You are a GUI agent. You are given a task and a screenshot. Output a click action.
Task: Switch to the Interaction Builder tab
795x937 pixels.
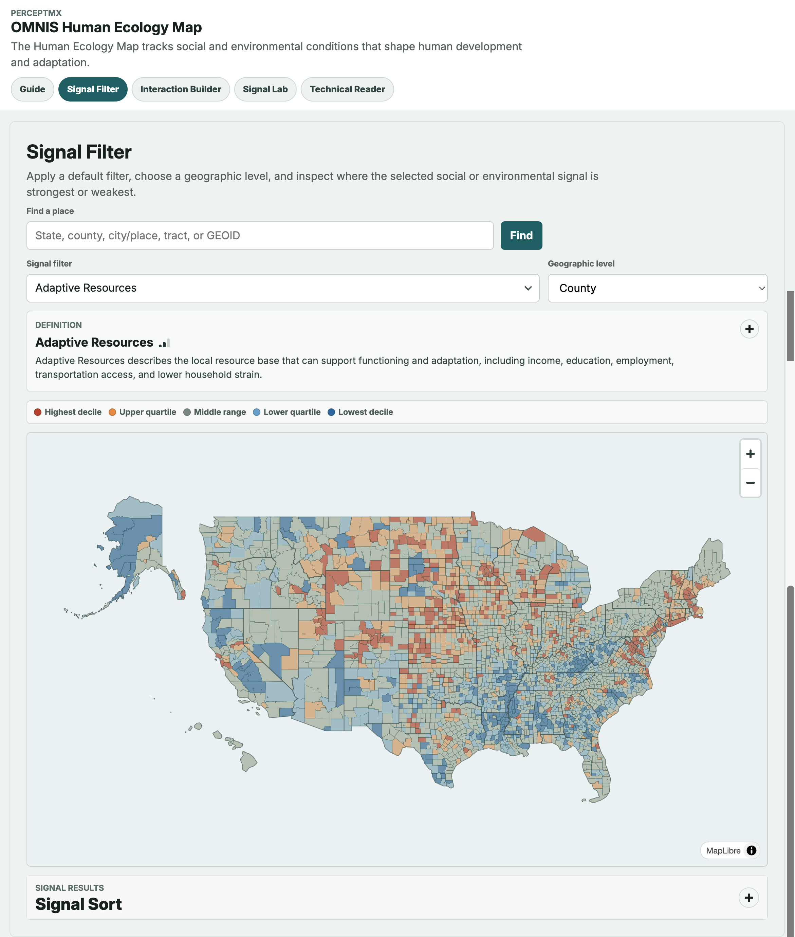click(181, 89)
